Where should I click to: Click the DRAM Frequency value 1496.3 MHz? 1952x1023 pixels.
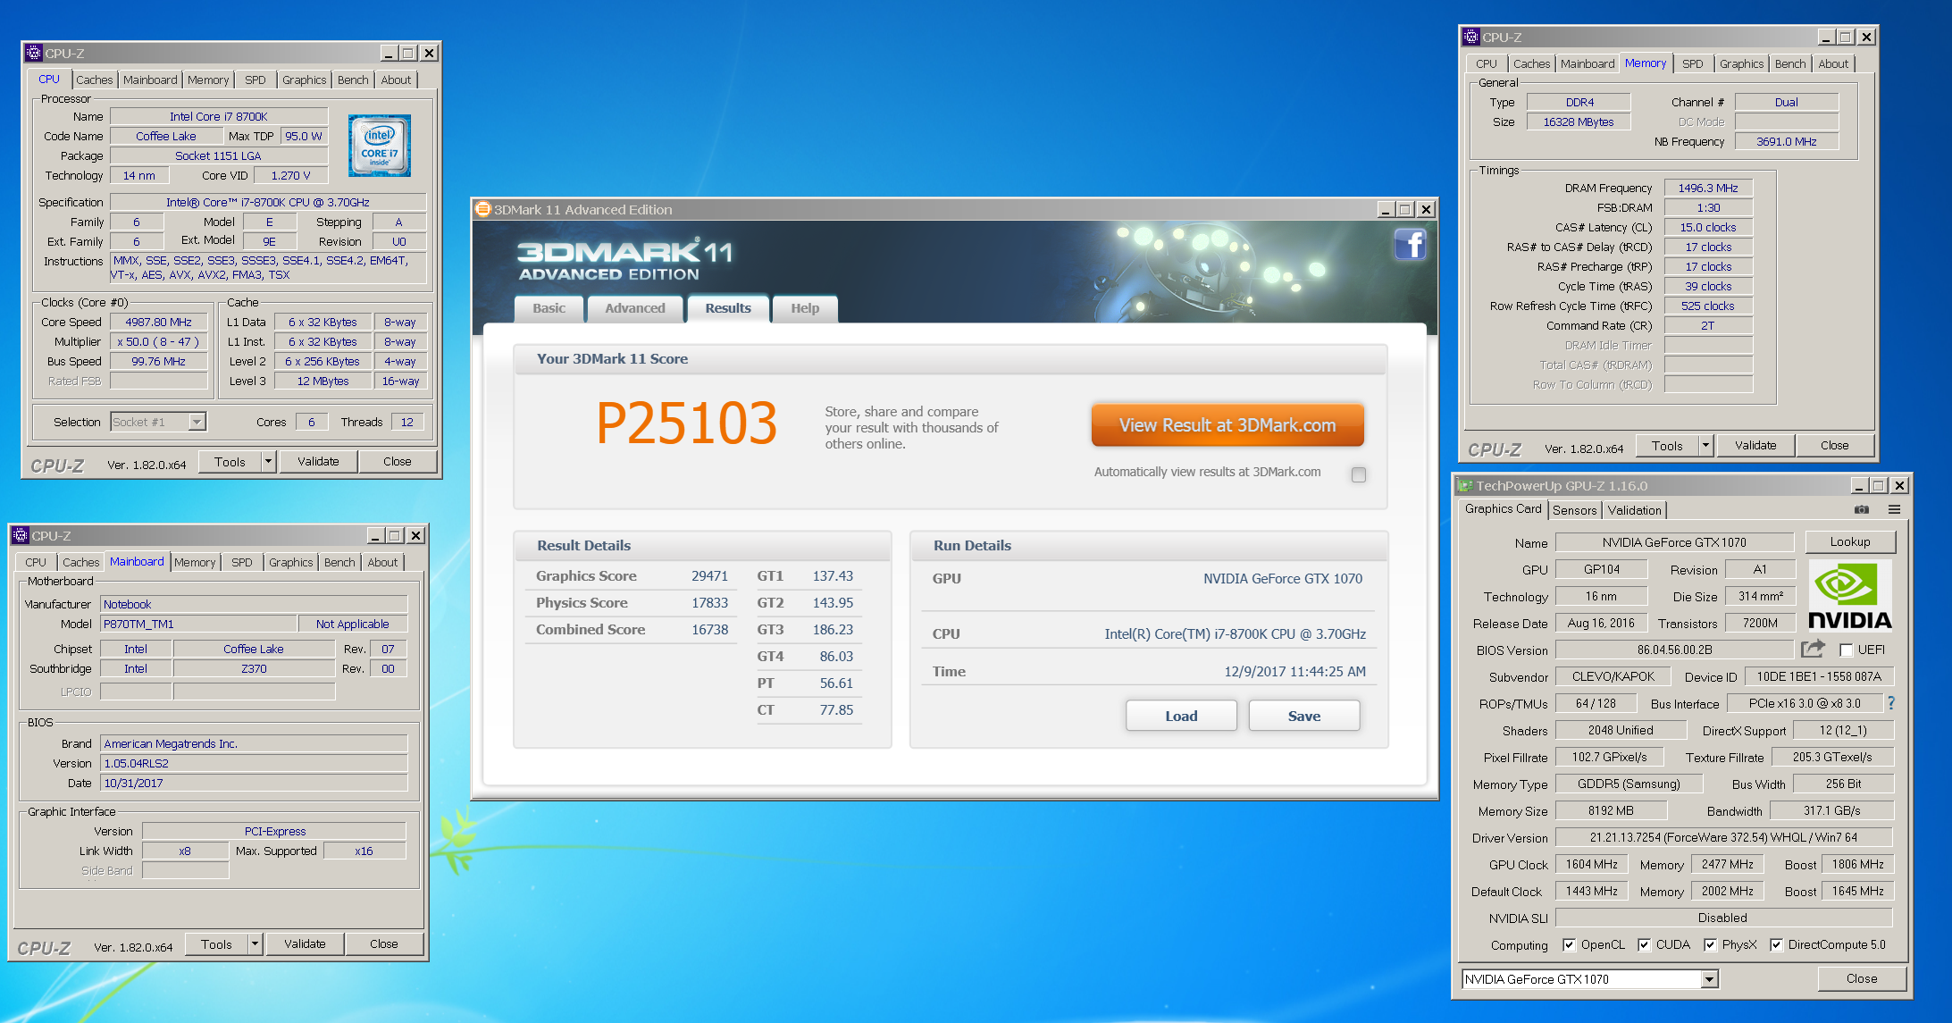pos(1708,188)
